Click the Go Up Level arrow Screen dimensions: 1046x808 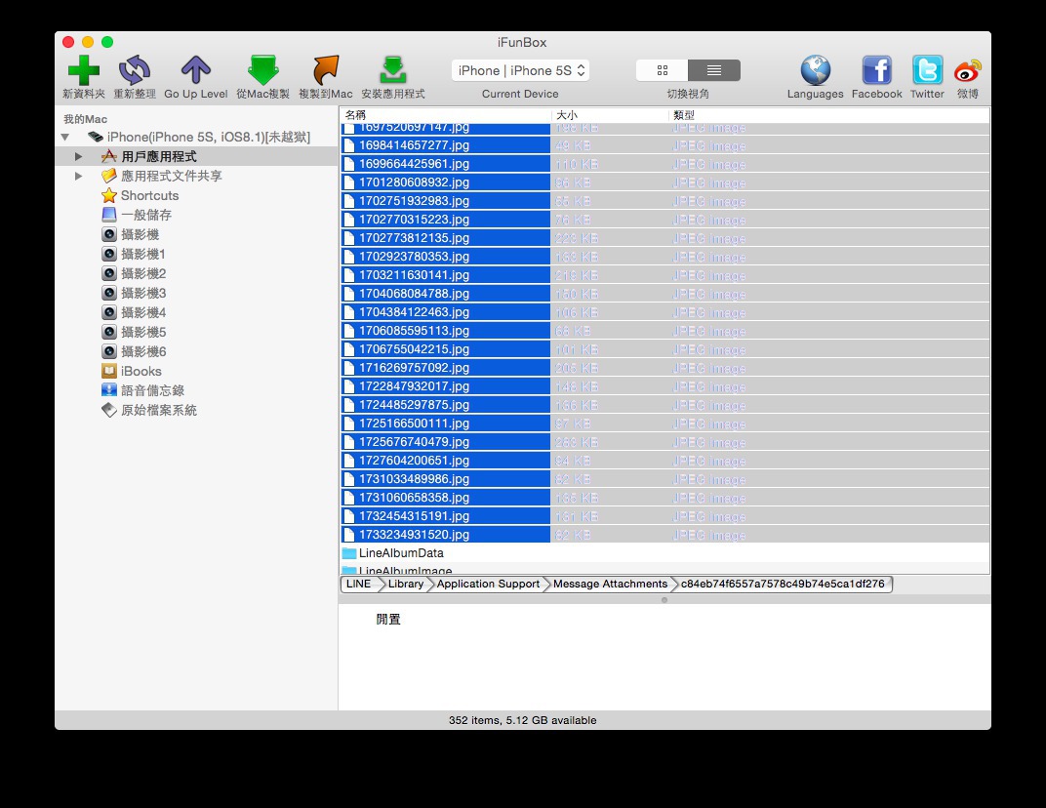195,70
